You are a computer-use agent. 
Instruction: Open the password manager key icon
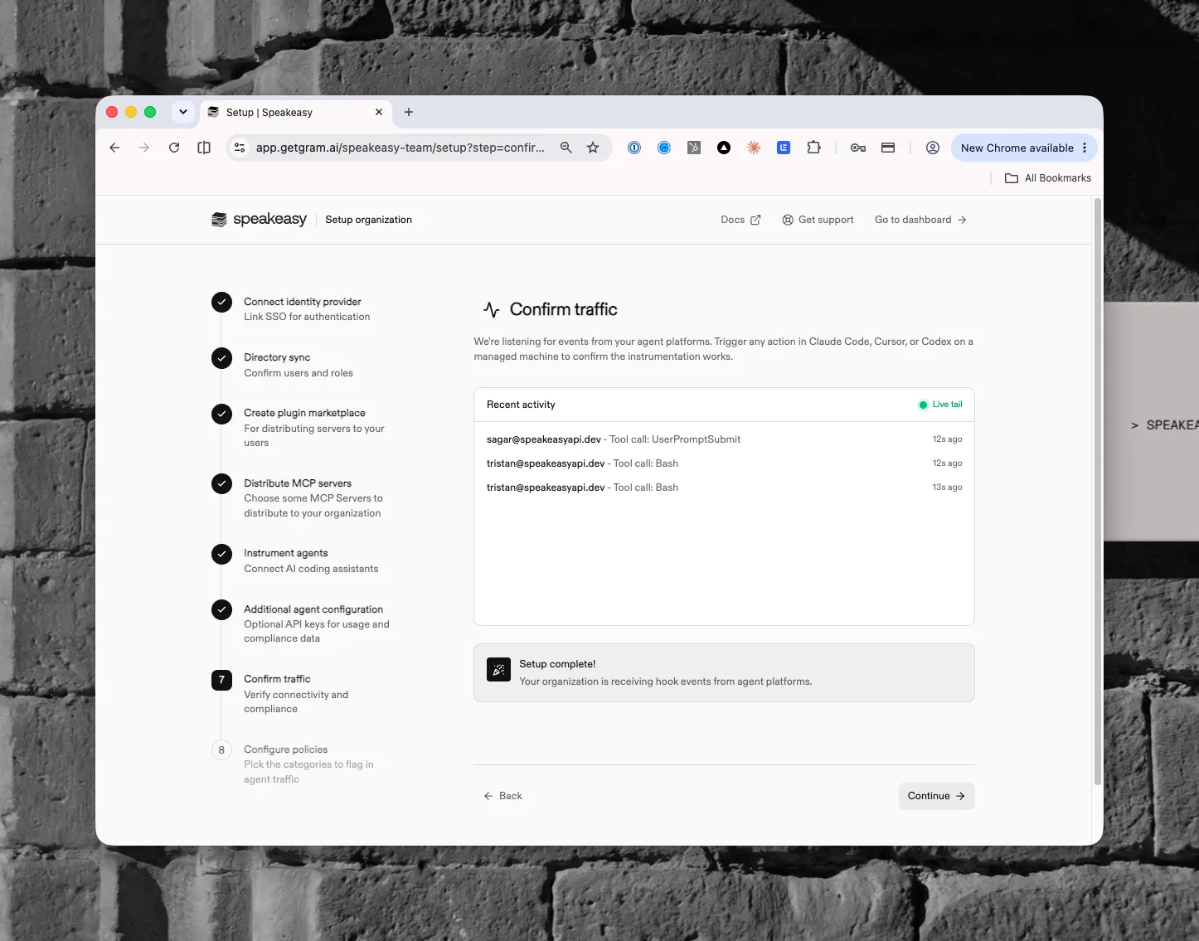point(858,148)
